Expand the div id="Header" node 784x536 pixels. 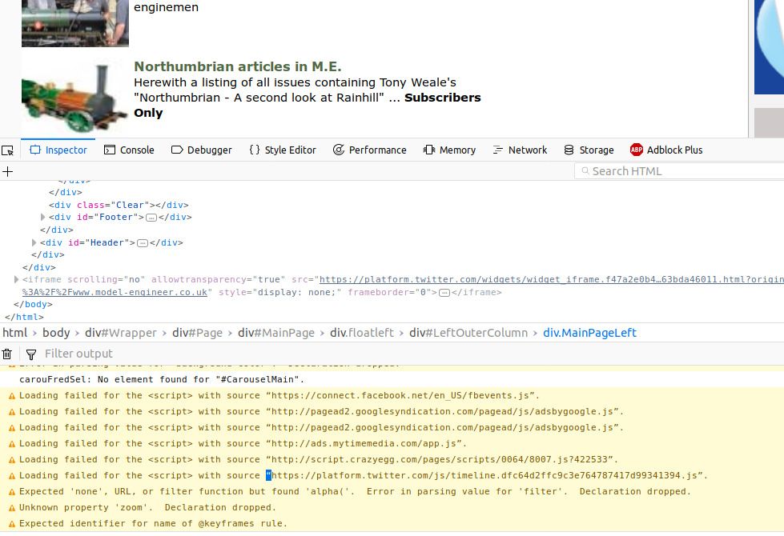34,242
